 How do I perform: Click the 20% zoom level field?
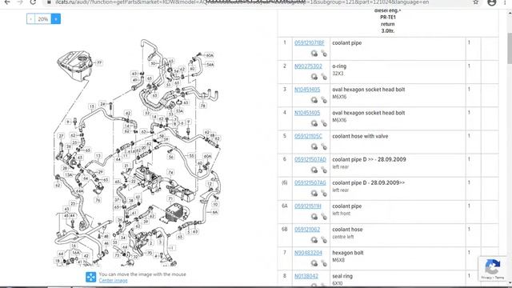click(43, 19)
